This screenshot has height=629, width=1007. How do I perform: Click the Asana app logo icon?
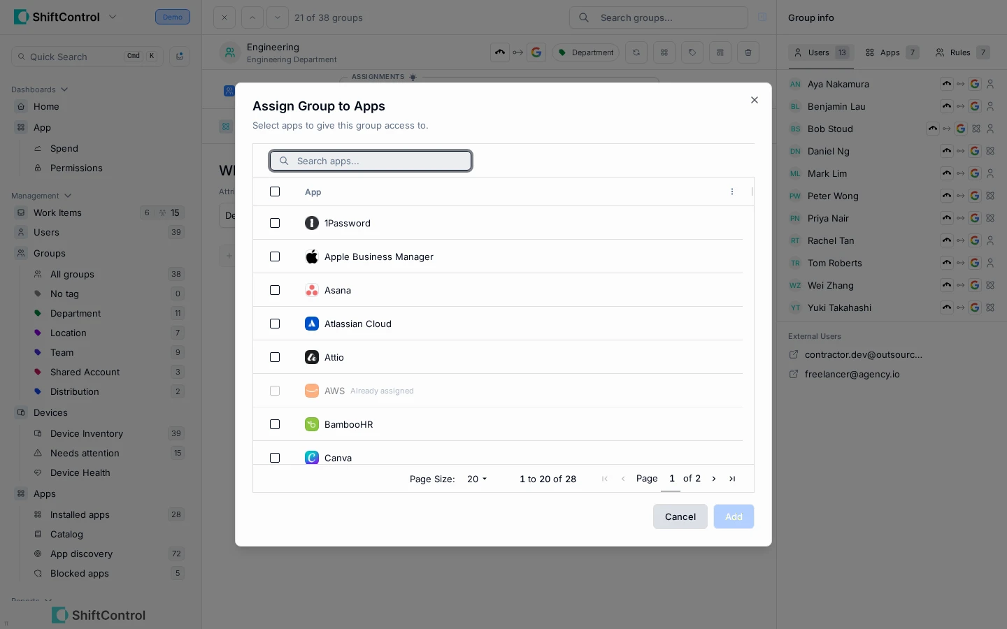(312, 290)
